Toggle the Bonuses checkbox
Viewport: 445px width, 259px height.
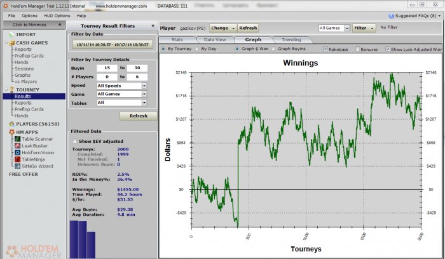click(x=357, y=49)
